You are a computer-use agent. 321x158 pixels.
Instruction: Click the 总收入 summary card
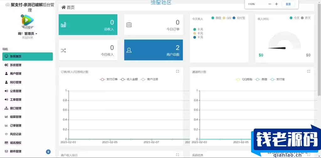pos(88,25)
